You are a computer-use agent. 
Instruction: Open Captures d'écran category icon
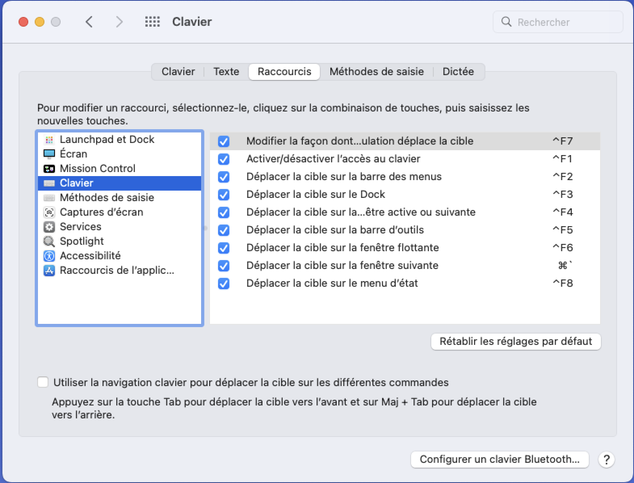(49, 212)
